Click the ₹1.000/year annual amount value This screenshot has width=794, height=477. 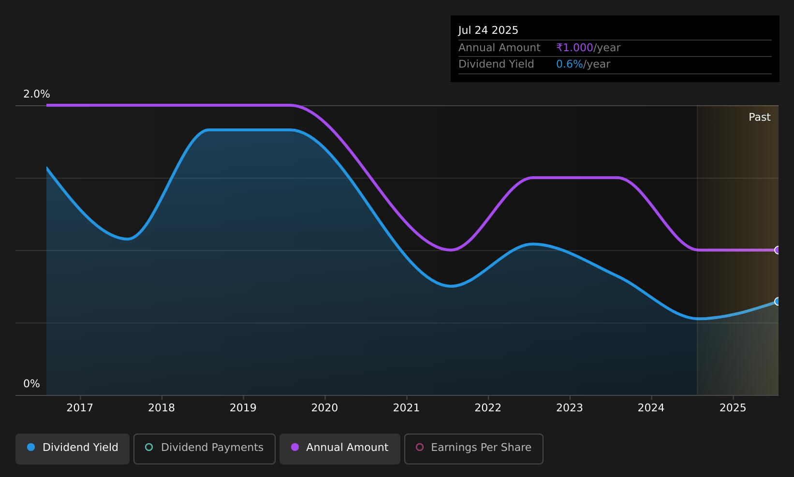click(x=588, y=48)
